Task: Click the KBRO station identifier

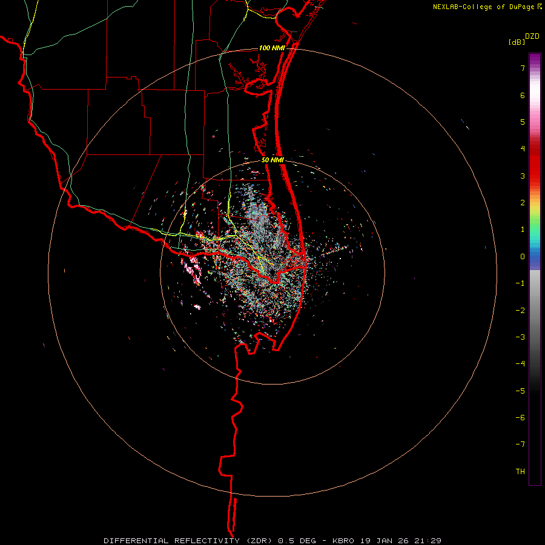Action: [343, 541]
